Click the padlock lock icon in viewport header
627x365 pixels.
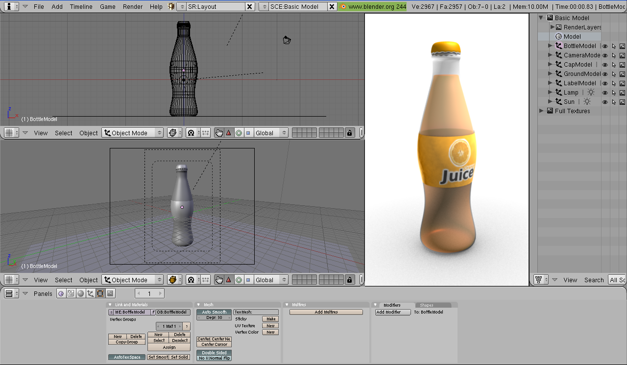(x=350, y=133)
